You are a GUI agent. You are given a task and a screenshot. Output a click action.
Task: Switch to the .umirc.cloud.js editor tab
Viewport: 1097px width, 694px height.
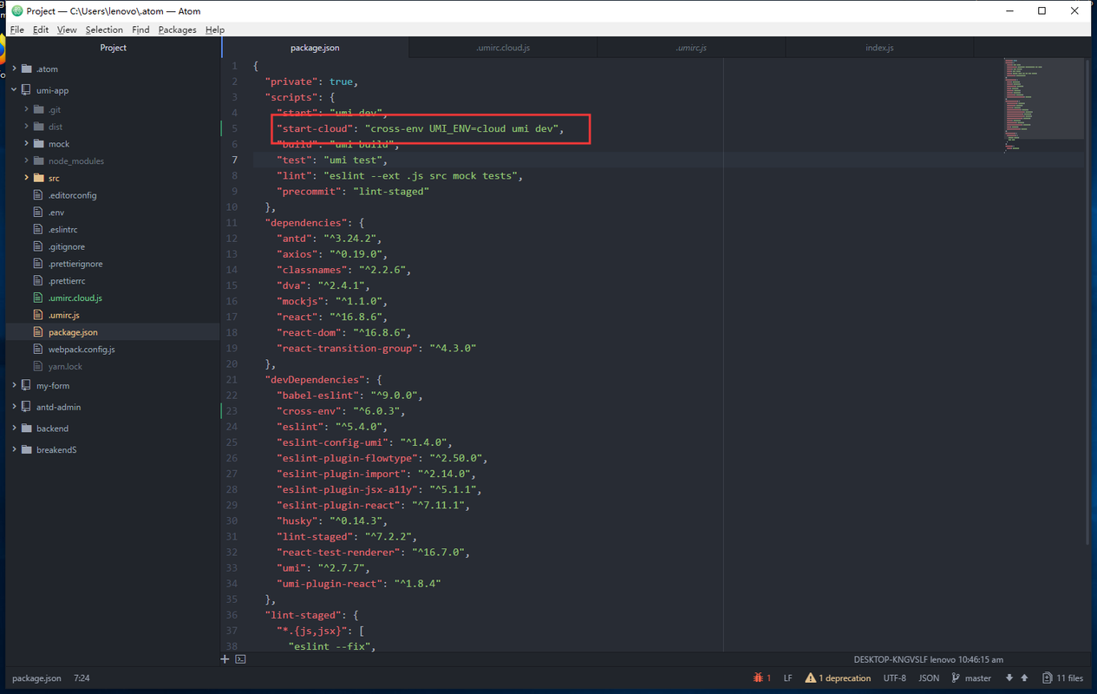point(503,48)
